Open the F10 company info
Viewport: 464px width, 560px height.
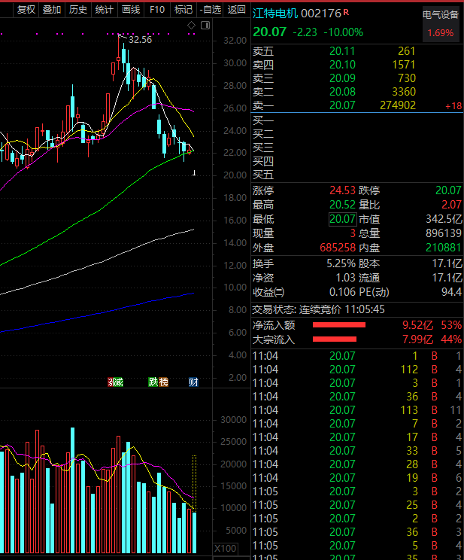click(157, 10)
